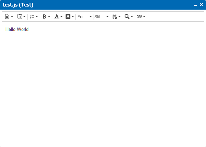Click the Paste clipboard icon
The height and width of the screenshot is (147, 206).
pos(20,16)
